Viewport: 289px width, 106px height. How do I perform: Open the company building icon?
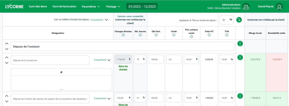tap(246, 7)
